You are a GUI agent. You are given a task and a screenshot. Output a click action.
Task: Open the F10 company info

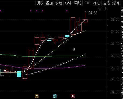87,3
